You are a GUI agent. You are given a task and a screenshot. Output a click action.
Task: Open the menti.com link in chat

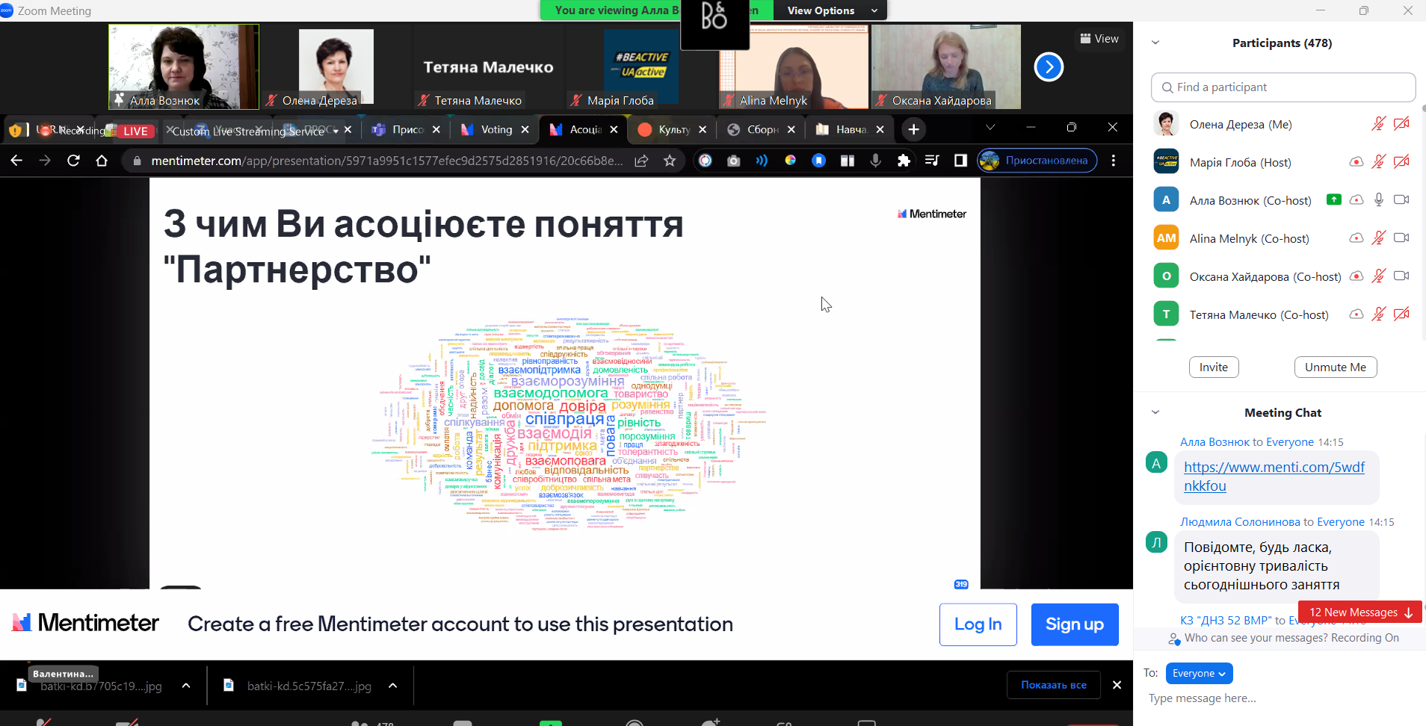[x=1274, y=476]
